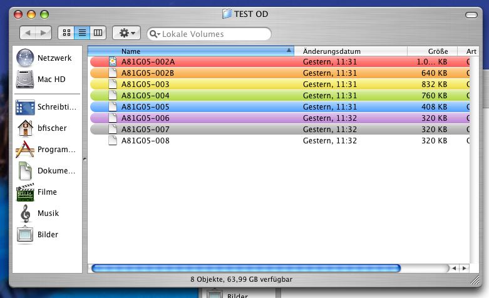Switch to list view mode
This screenshot has width=489, height=298.
coord(82,33)
